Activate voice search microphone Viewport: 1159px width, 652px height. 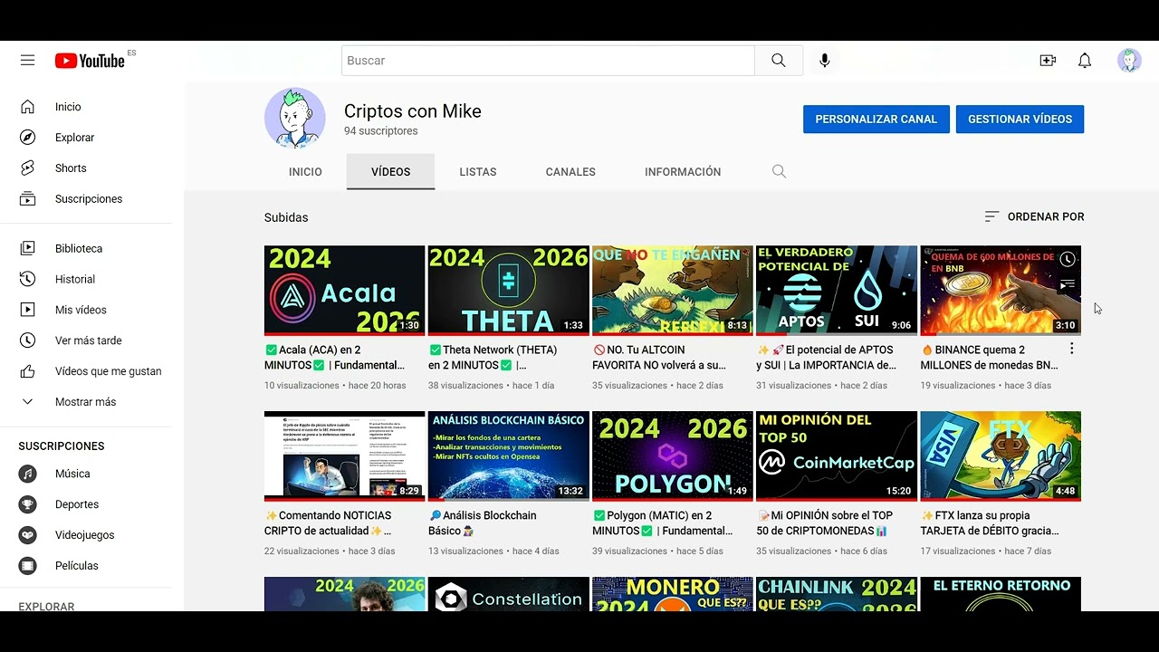coord(825,61)
